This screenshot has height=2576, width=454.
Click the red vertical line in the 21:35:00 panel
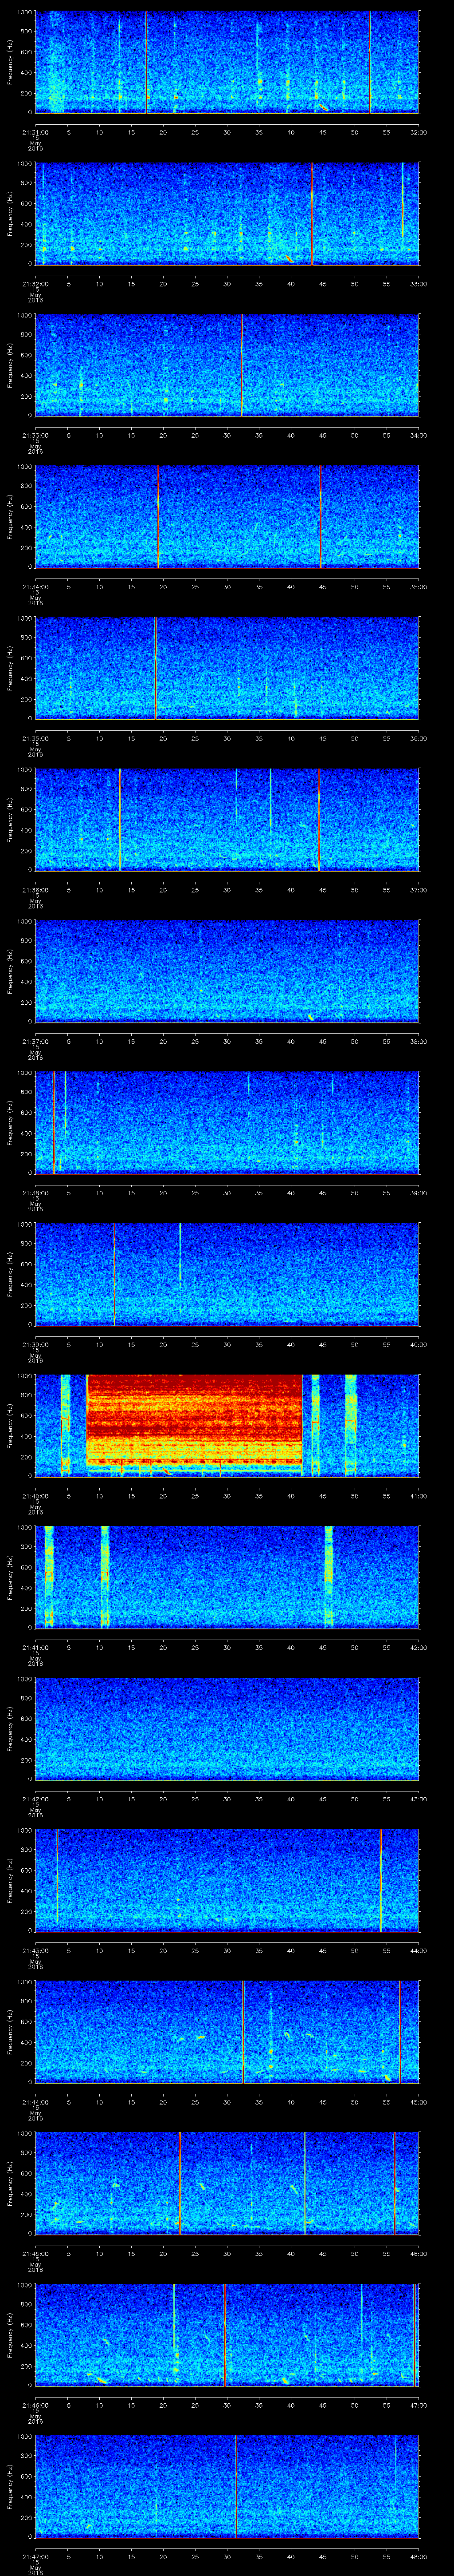(x=156, y=668)
